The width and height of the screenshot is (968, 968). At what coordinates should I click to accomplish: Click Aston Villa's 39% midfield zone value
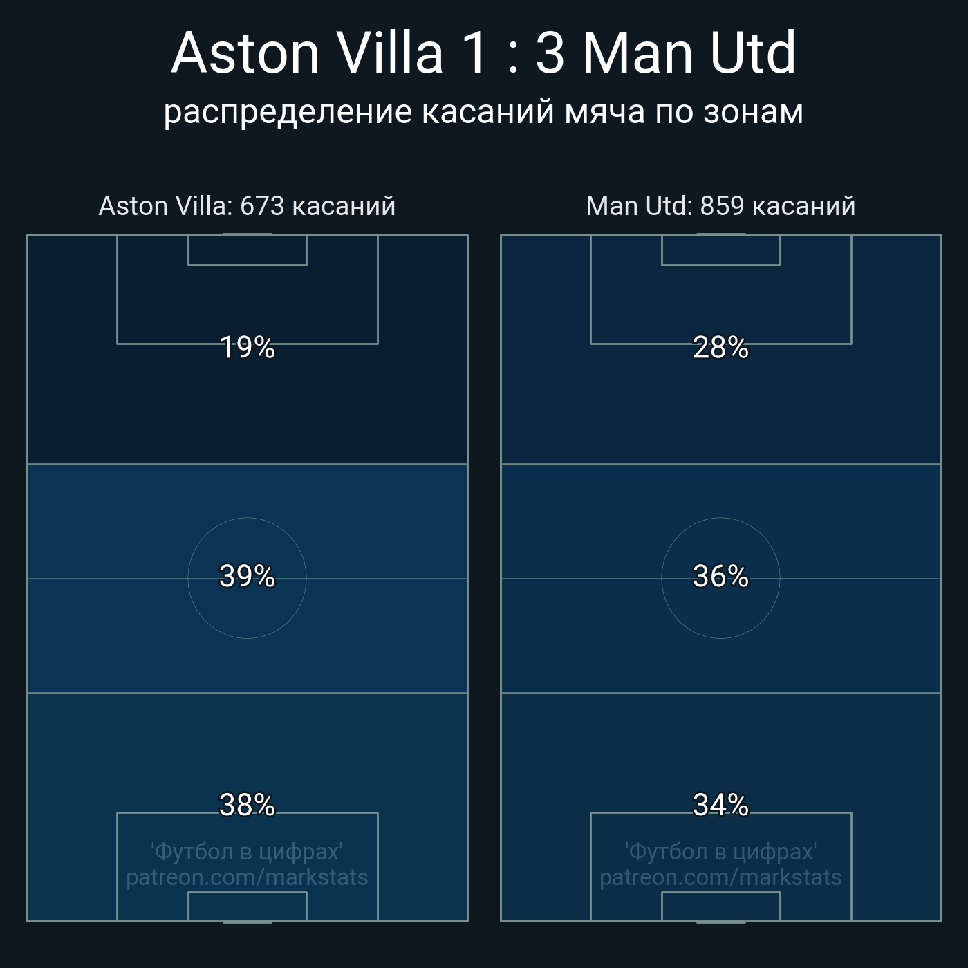pyautogui.click(x=248, y=576)
